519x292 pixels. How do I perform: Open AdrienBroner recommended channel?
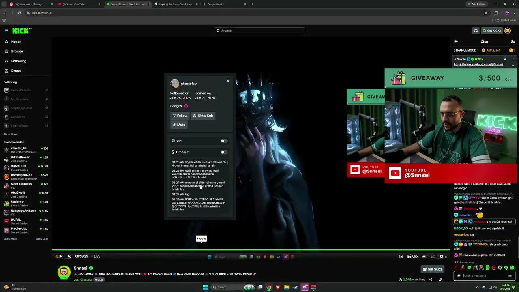26,159
